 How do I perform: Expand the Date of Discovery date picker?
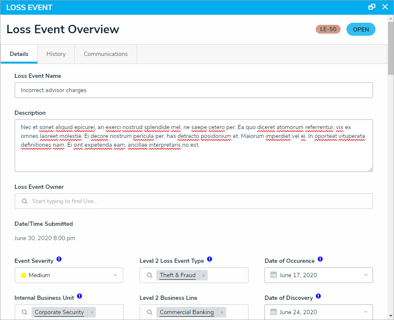(x=319, y=312)
